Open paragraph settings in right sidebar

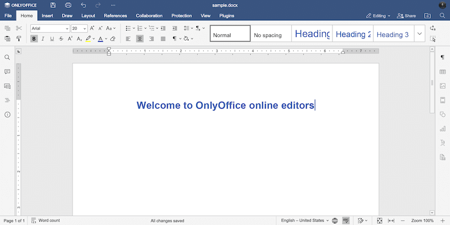(x=443, y=57)
